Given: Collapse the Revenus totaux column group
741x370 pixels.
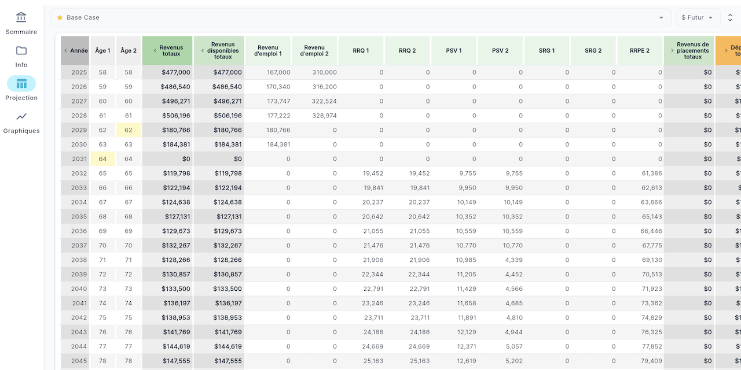Looking at the screenshot, I should pyautogui.click(x=155, y=51).
